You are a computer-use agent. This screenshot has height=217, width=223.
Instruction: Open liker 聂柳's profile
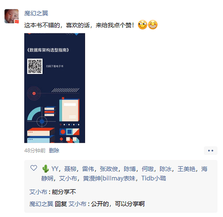[70, 169]
